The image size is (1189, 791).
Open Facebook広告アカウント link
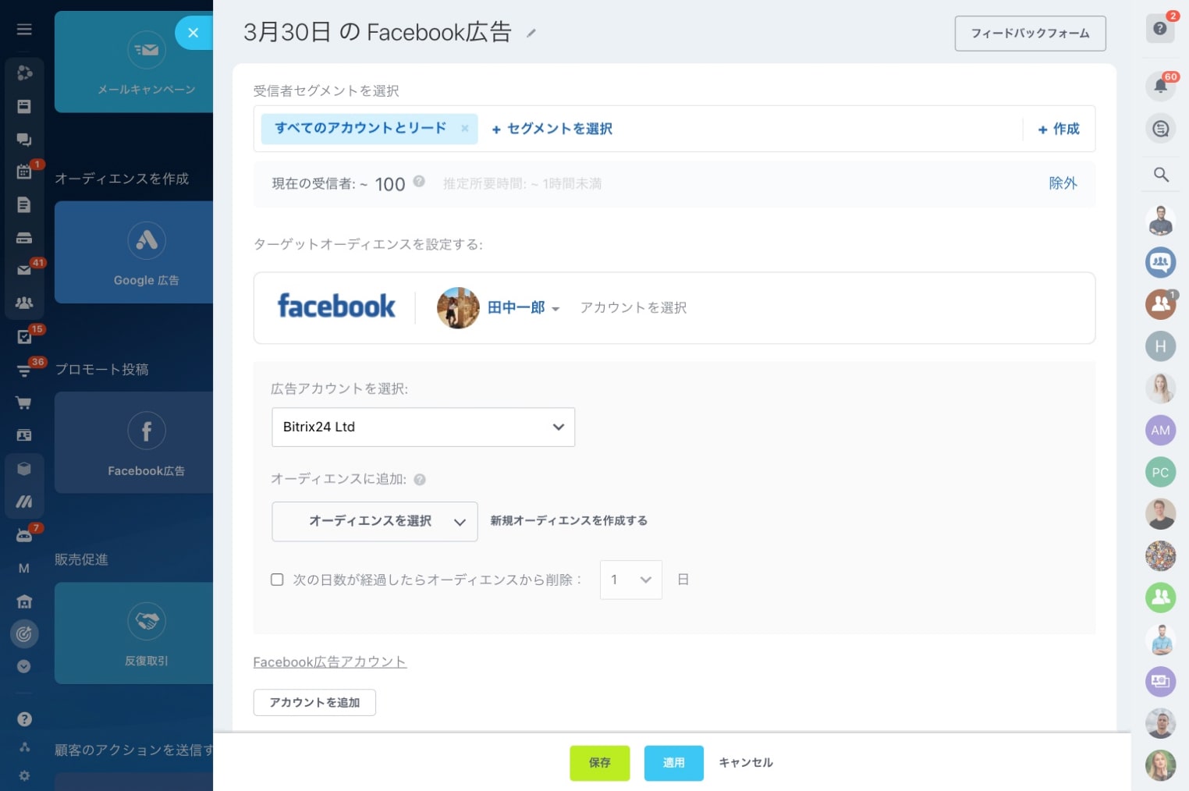330,662
